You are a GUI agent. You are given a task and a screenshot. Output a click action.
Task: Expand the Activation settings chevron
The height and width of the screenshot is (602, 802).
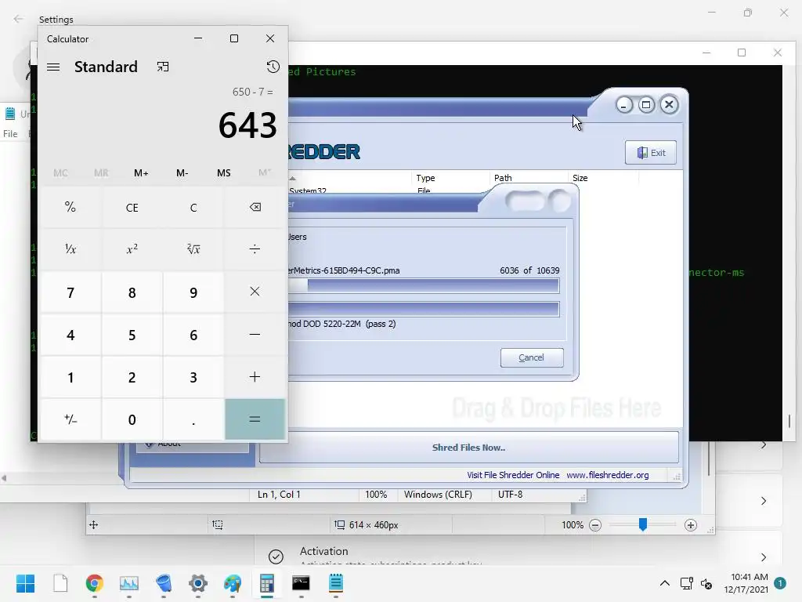763,557
